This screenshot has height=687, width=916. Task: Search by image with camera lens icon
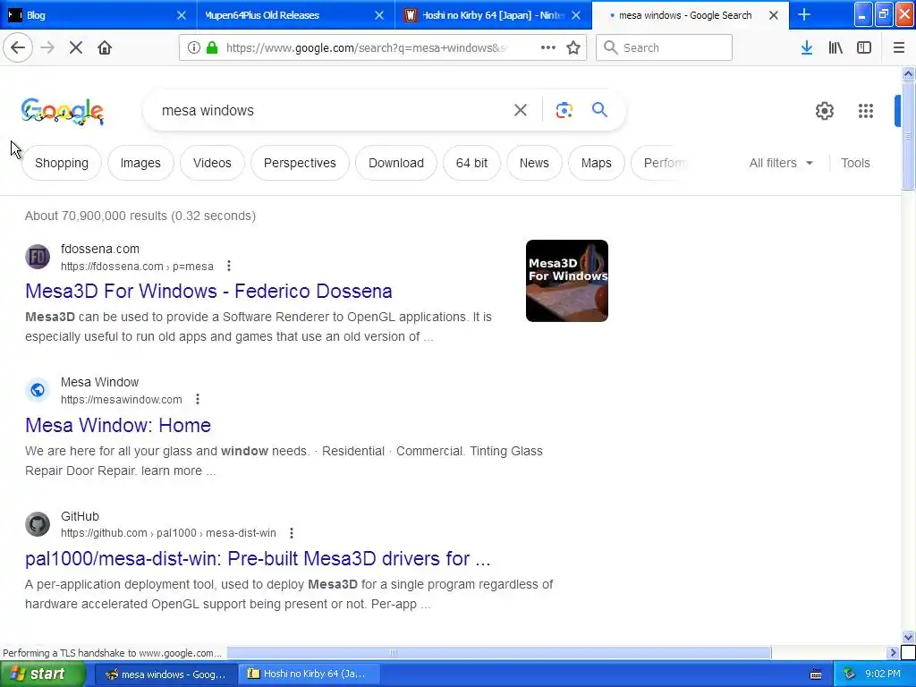(x=564, y=110)
